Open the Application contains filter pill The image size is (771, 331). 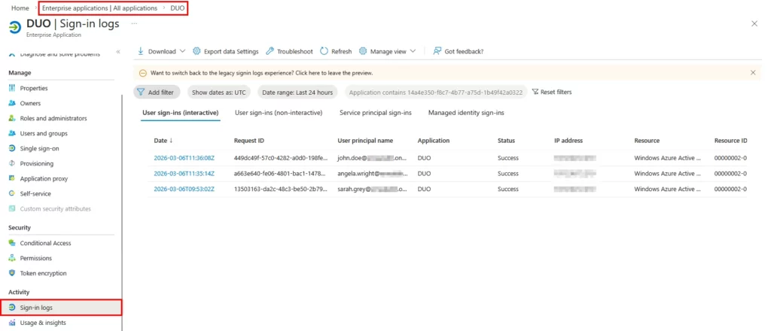click(x=436, y=92)
